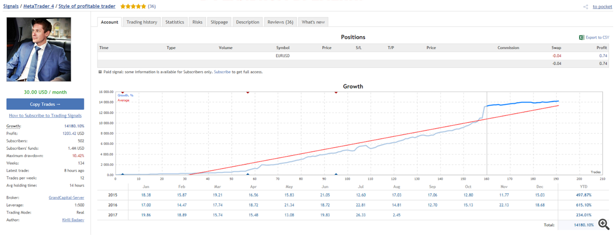Click the Copy Trades button
615x235 pixels.
tap(45, 104)
